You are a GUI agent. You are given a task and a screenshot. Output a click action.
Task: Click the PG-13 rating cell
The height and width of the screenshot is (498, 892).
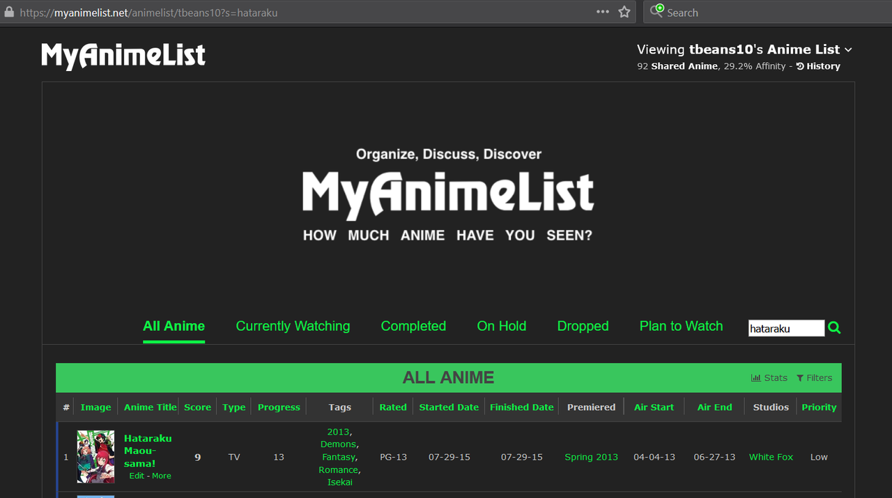click(393, 457)
